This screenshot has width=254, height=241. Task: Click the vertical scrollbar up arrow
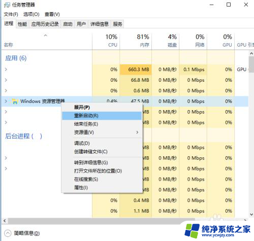251,54
